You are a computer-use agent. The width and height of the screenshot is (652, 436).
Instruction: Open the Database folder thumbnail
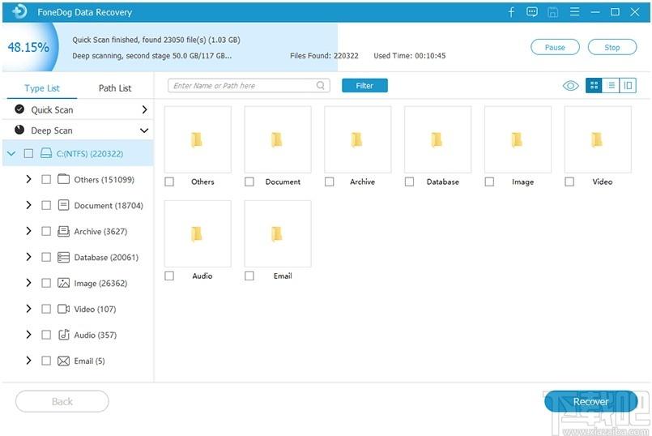coord(438,139)
